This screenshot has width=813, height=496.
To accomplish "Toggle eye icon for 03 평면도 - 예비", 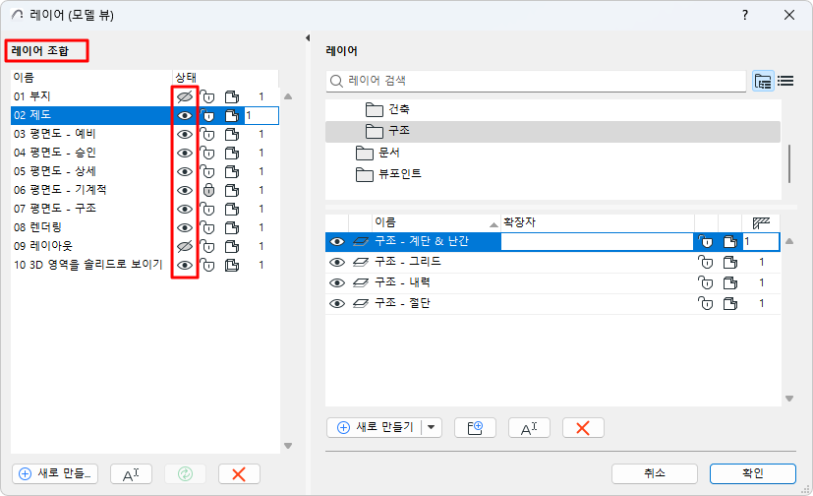I will (x=185, y=134).
